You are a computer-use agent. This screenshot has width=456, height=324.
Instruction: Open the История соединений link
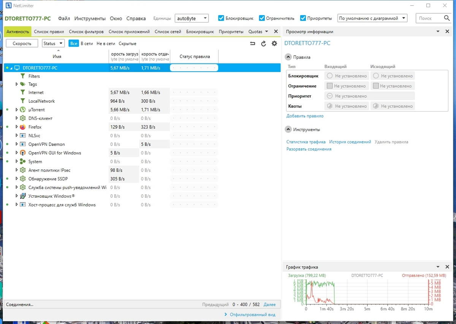pyautogui.click(x=350, y=142)
